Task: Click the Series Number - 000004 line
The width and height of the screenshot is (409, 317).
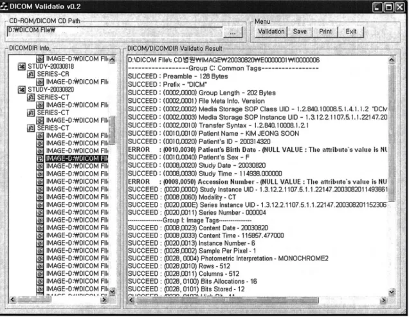Action: (197, 213)
